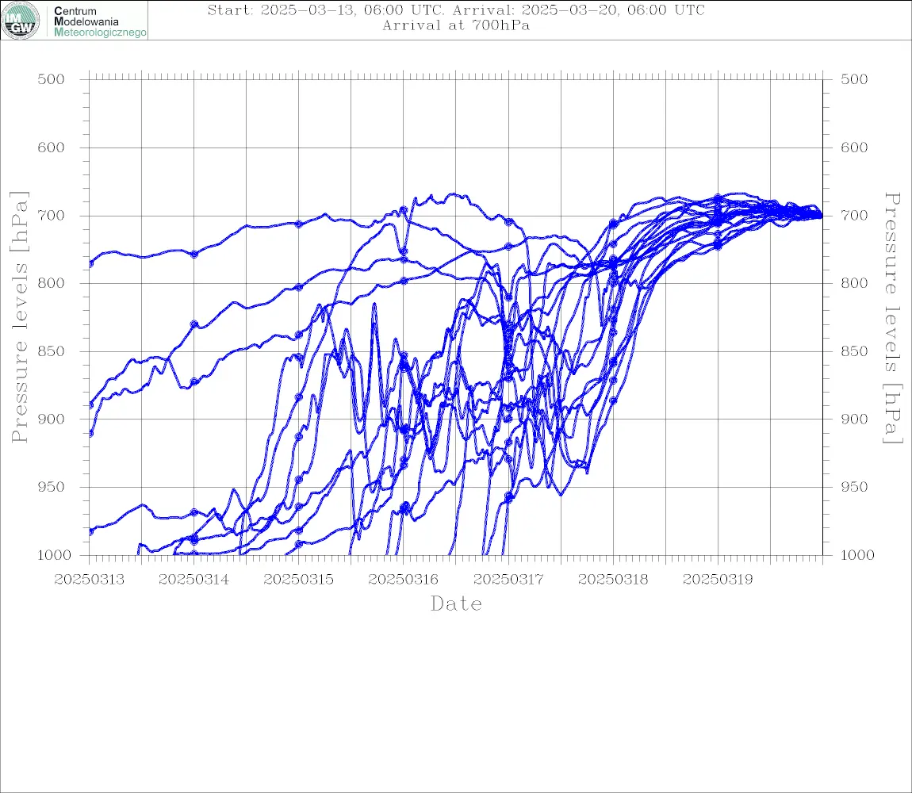Click right 'Pressure levels [hPa]' axis title
912x793 pixels.
[x=893, y=318]
